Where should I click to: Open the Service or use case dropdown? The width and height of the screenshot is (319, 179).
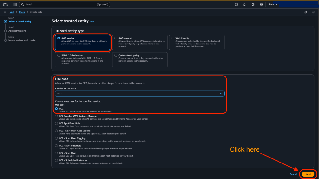click(140, 94)
